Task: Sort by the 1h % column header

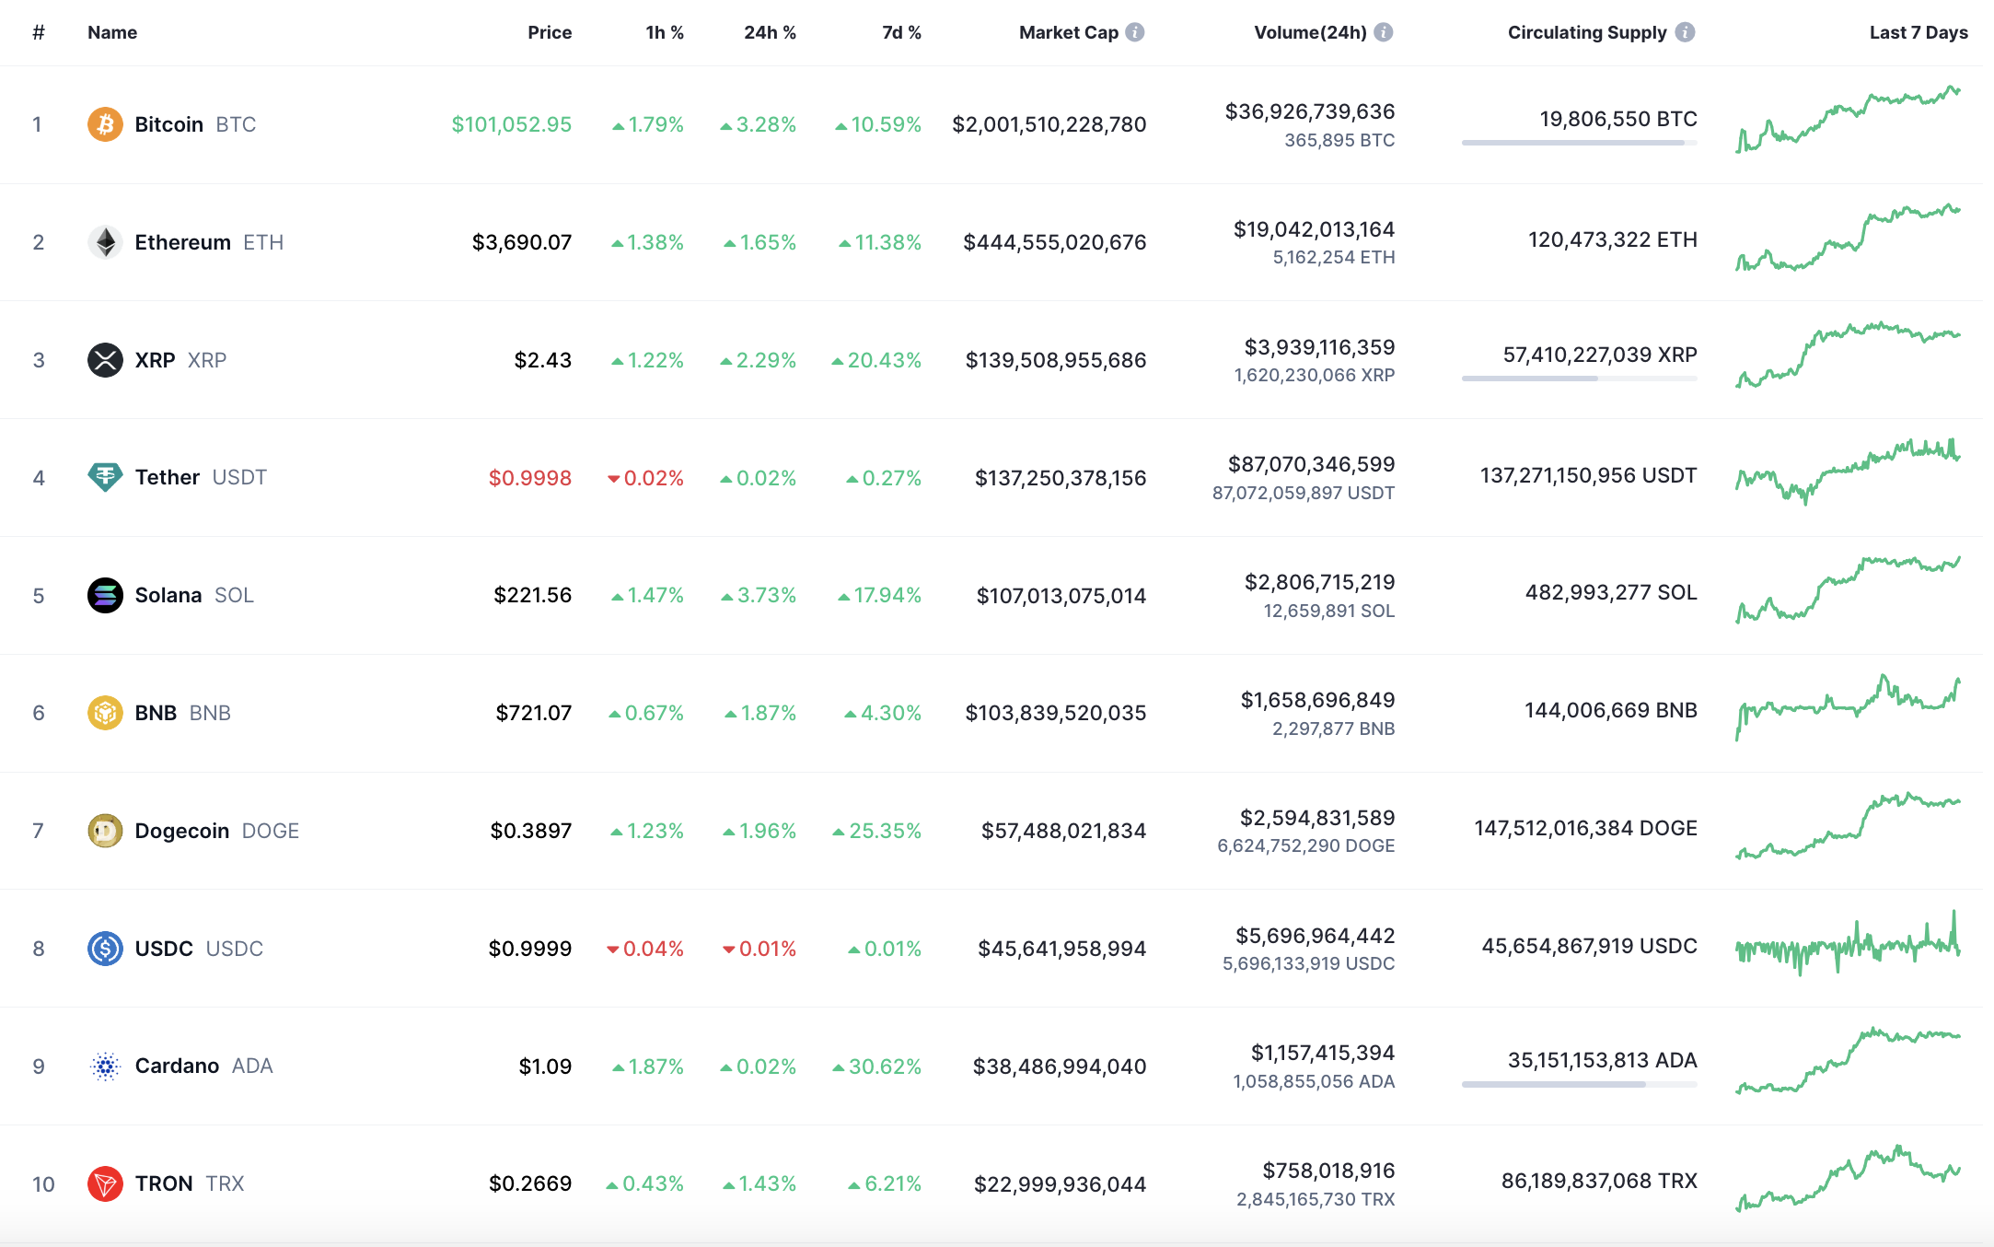Action: click(665, 32)
